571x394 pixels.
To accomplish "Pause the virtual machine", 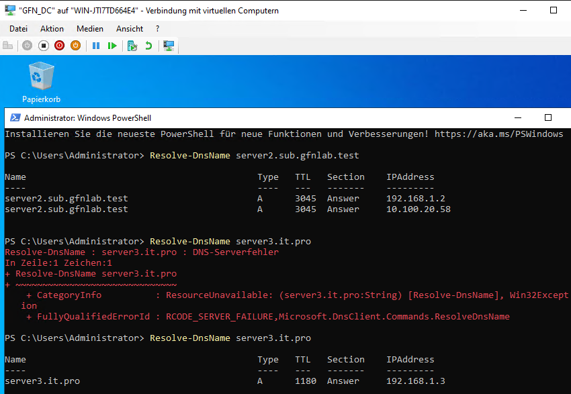I will 95,46.
